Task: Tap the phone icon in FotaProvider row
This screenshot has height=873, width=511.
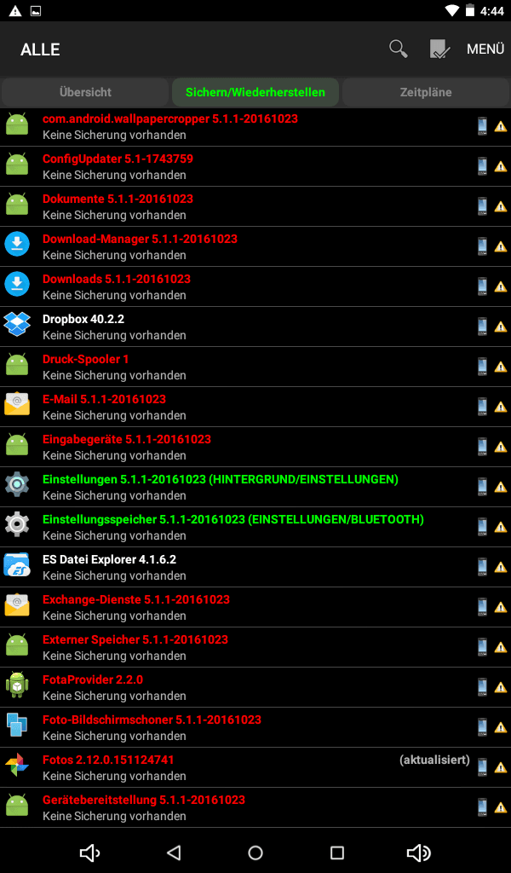Action: click(482, 687)
